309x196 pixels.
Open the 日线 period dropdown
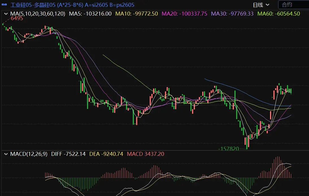tap(261, 5)
